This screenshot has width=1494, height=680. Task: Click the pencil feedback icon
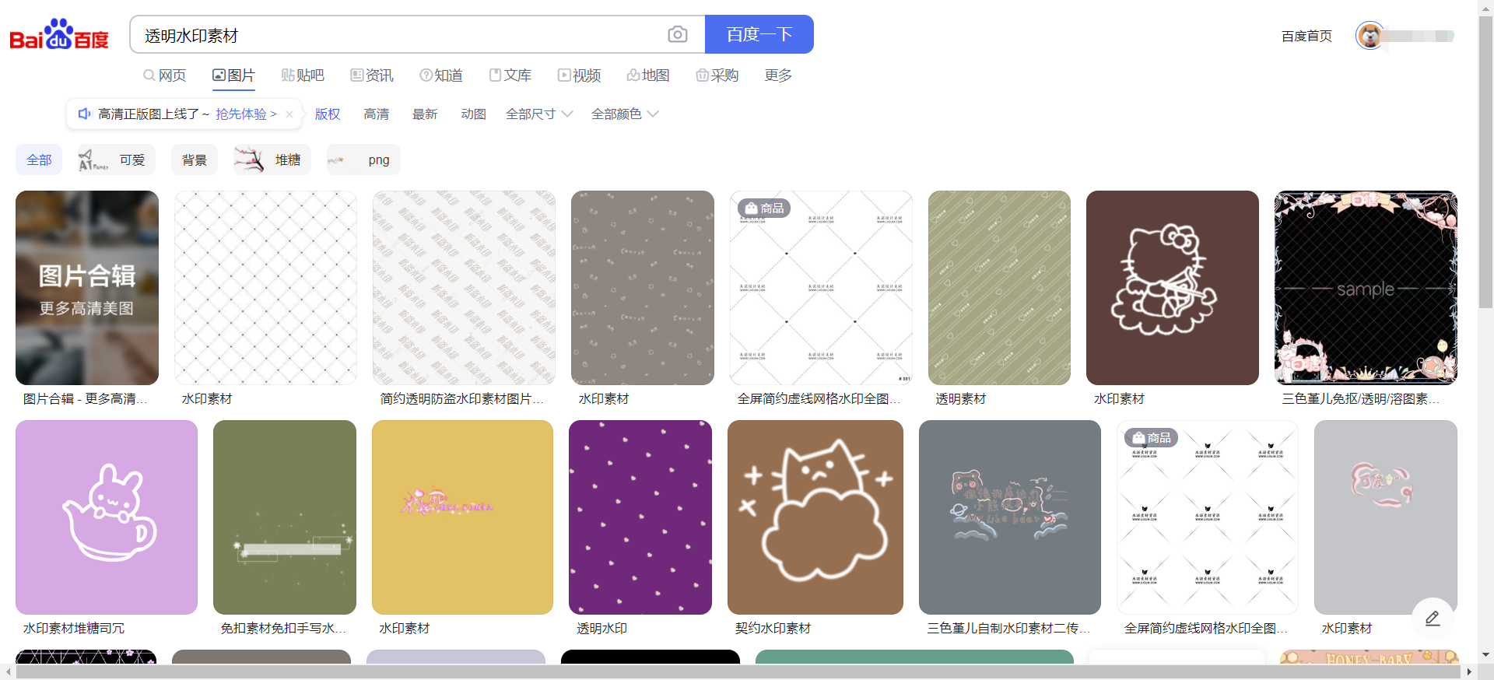pyautogui.click(x=1432, y=618)
